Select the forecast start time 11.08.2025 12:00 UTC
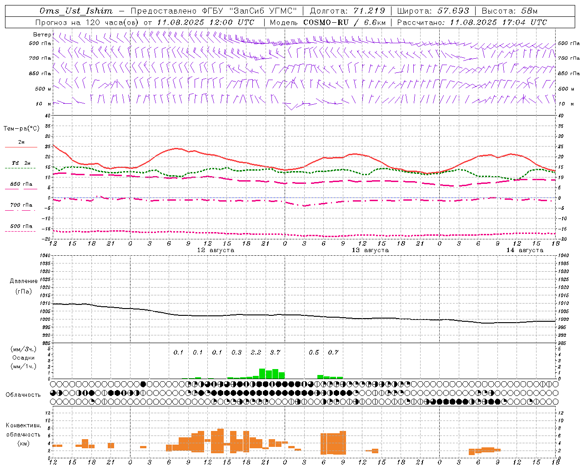 point(206,22)
